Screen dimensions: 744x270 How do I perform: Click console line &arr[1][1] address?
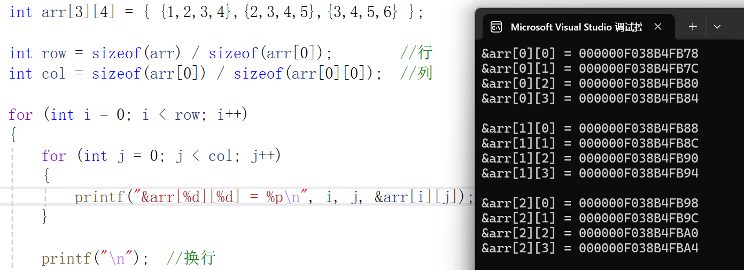590,143
